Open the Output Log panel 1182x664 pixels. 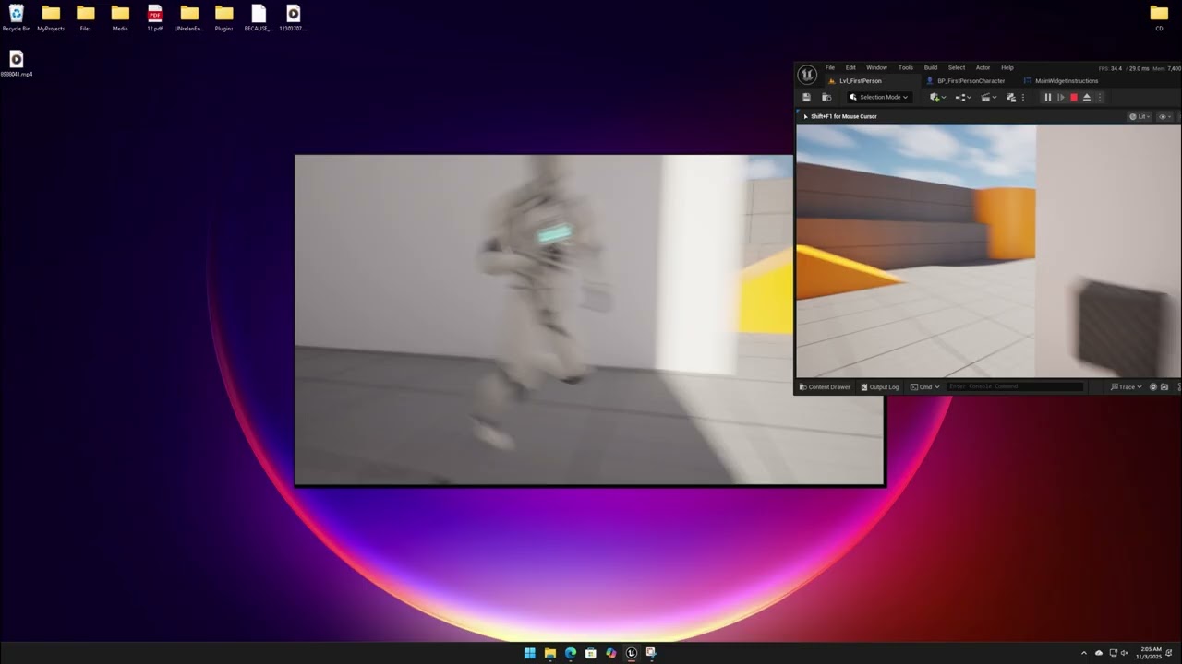[x=880, y=386]
